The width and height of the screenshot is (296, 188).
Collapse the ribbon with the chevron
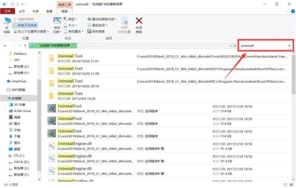(x=287, y=11)
